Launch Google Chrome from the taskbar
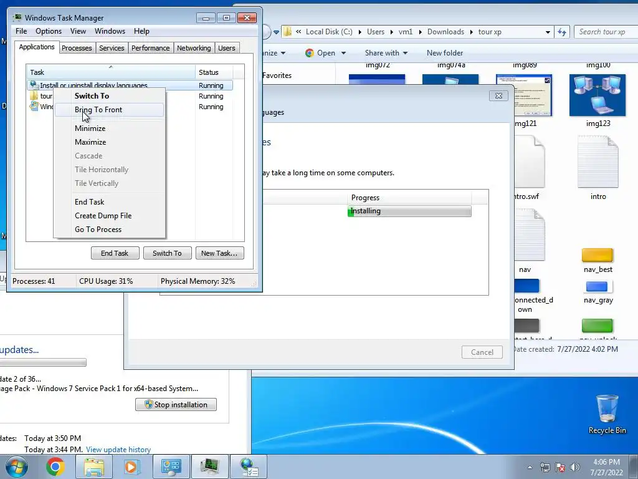This screenshot has height=479, width=638. [x=55, y=467]
